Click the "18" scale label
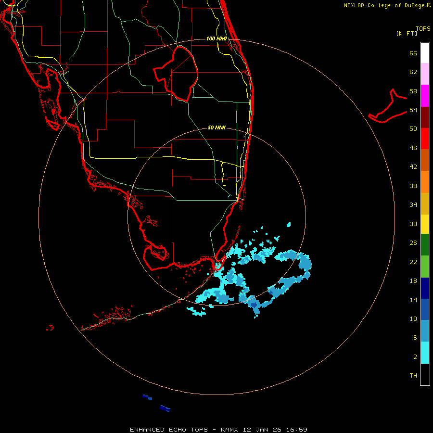The height and width of the screenshot is (433, 433). pos(413,281)
